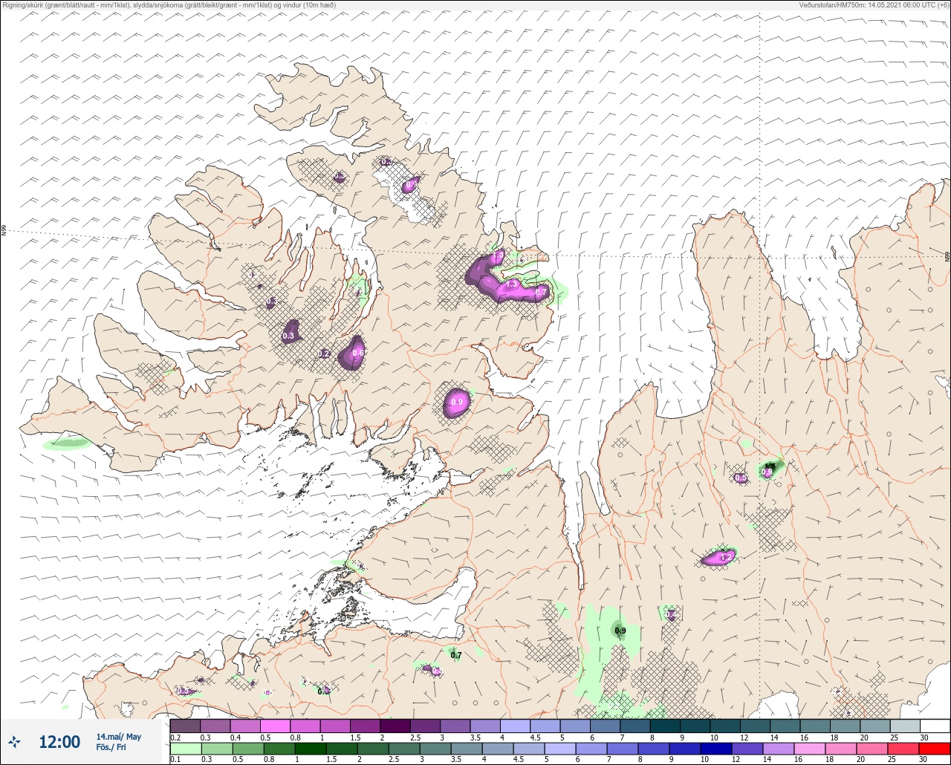Click the 12:00 forecast time label

[59, 742]
